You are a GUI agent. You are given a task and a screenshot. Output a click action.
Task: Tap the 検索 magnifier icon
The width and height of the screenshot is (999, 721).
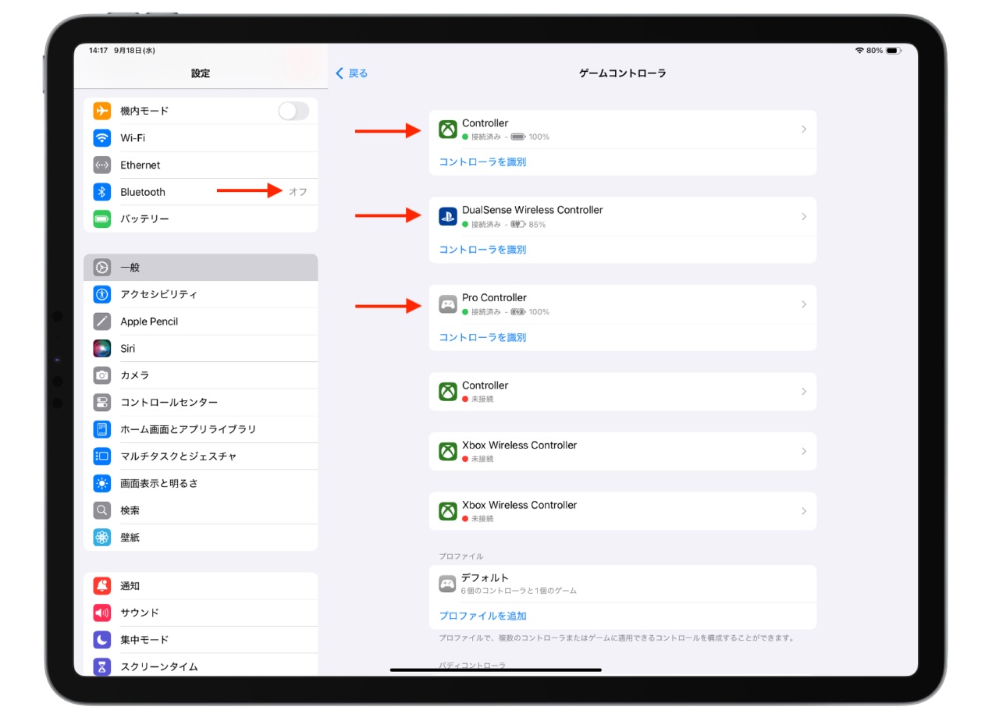point(102,510)
